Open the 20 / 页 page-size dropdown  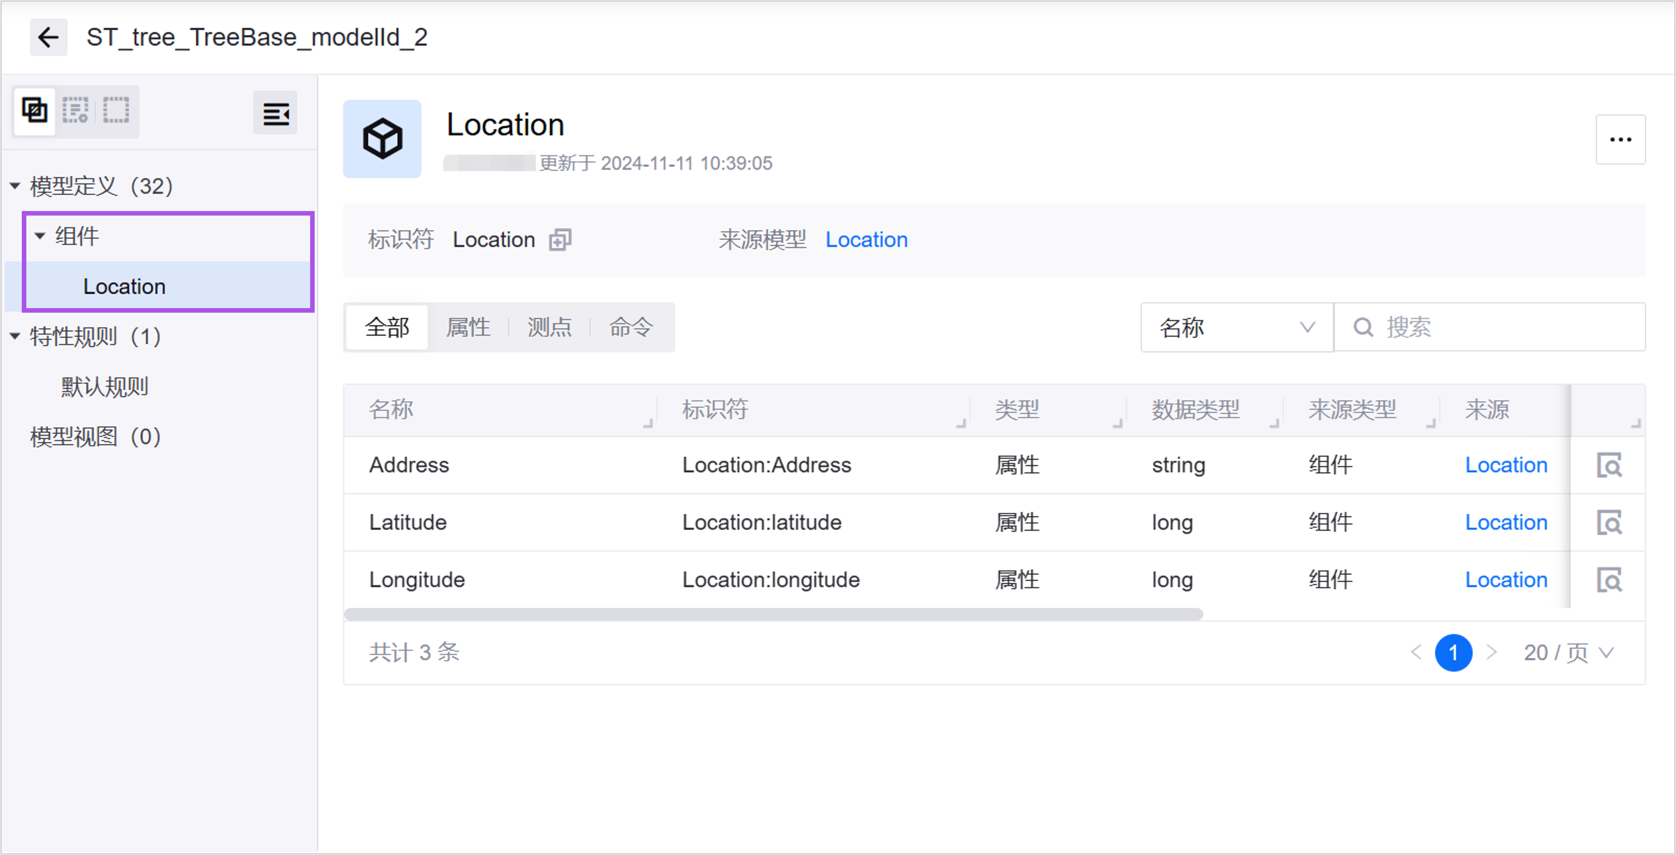(x=1569, y=653)
